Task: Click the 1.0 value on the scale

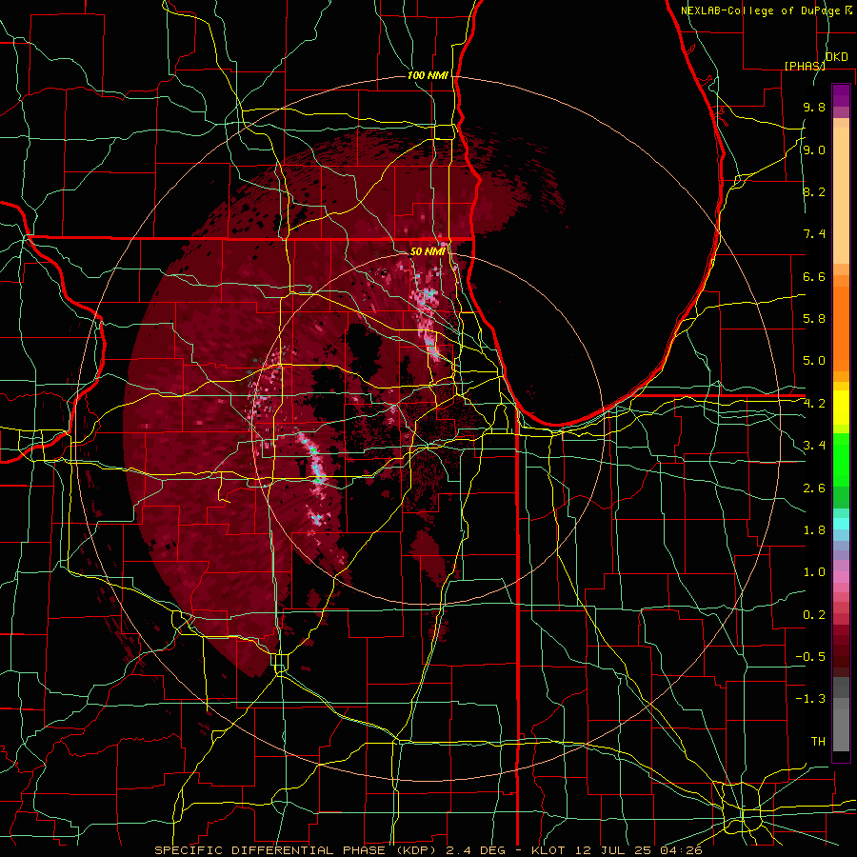Action: tap(814, 572)
